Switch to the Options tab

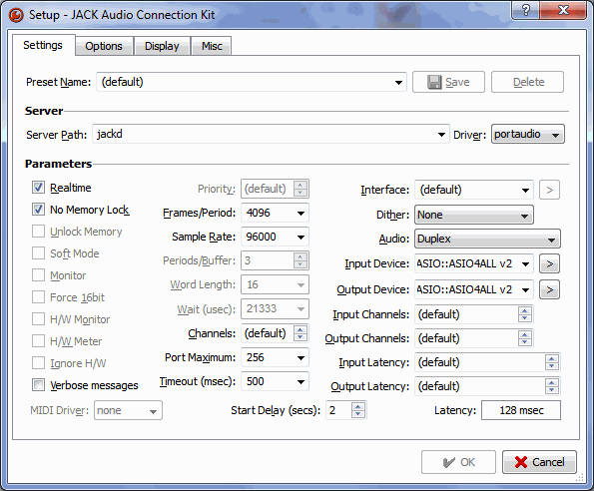click(x=104, y=46)
